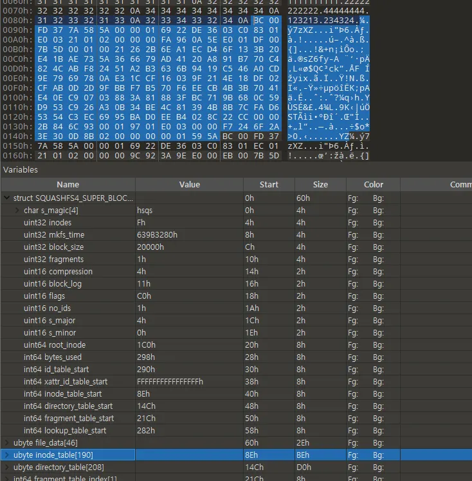Expand the char s_magic[4] array

coord(17,211)
